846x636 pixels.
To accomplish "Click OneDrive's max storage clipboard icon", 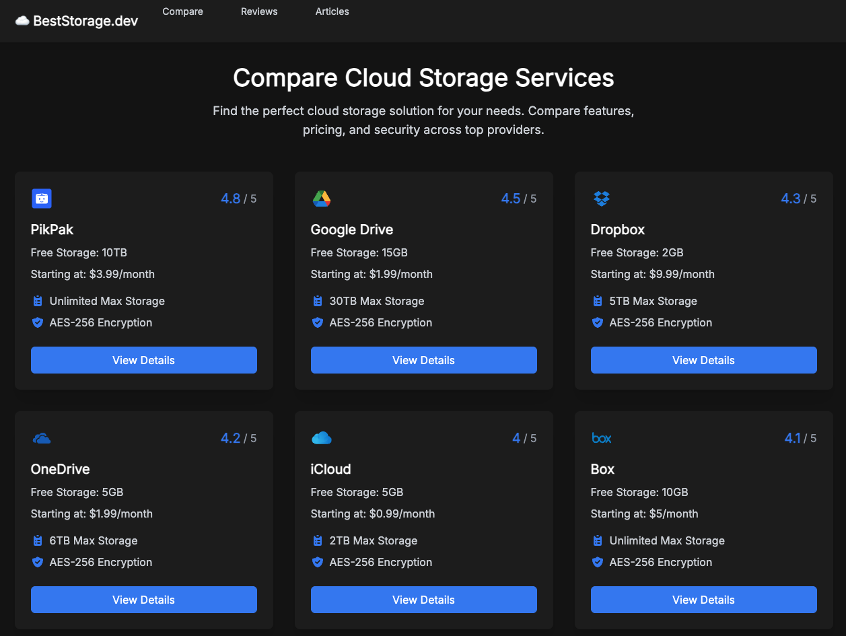I will 38,540.
